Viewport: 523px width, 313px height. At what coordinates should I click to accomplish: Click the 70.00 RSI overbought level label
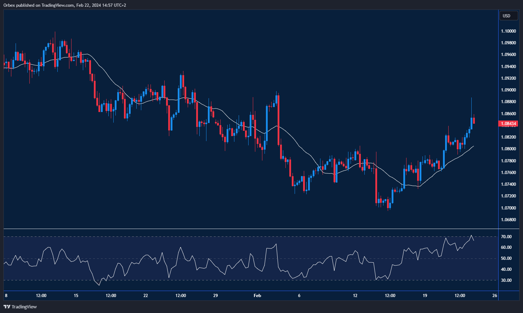click(506, 237)
